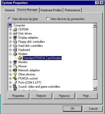Select the Mouse device icon
The image size is (105, 114).
tap(15, 66)
